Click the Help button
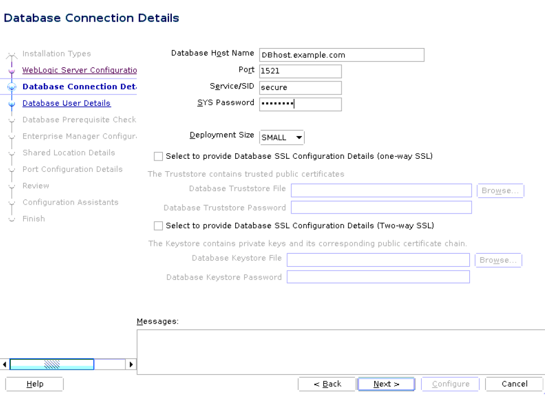This screenshot has height=395, width=545. 34,384
